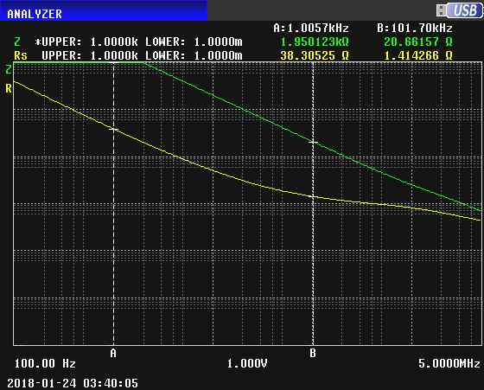Click cursor A frequency readout 1.0057kHz
484x390 pixels.
(x=318, y=29)
